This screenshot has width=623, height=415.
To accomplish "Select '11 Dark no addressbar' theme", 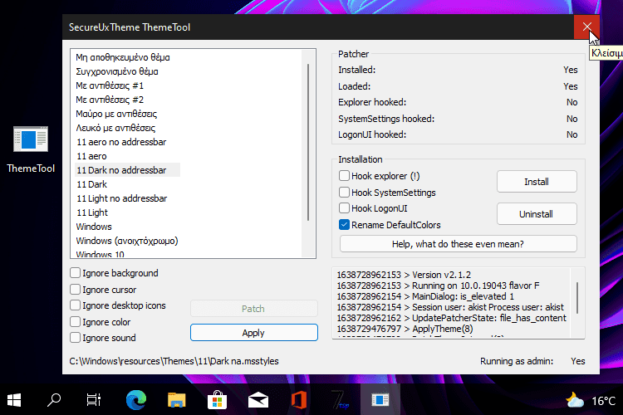I will point(128,170).
